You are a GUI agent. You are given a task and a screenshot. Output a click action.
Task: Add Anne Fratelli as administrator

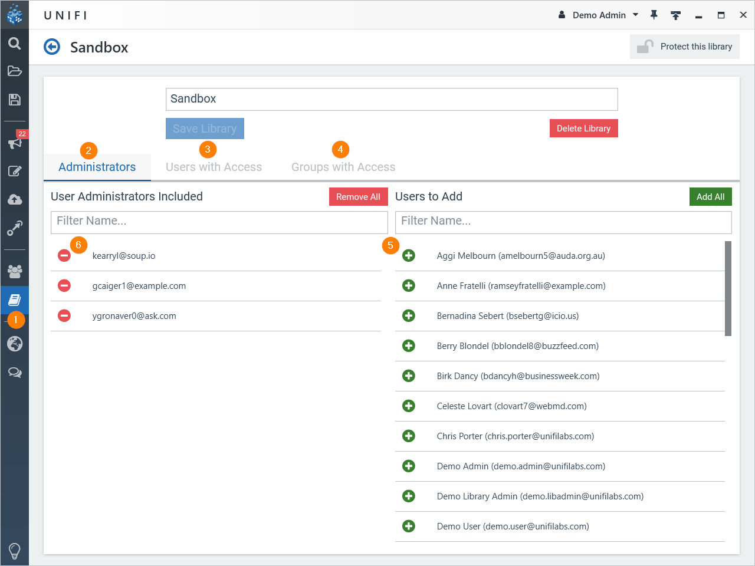point(409,285)
